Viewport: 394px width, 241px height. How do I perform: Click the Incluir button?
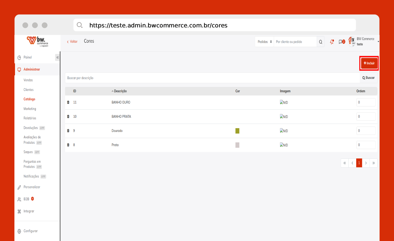(x=369, y=63)
